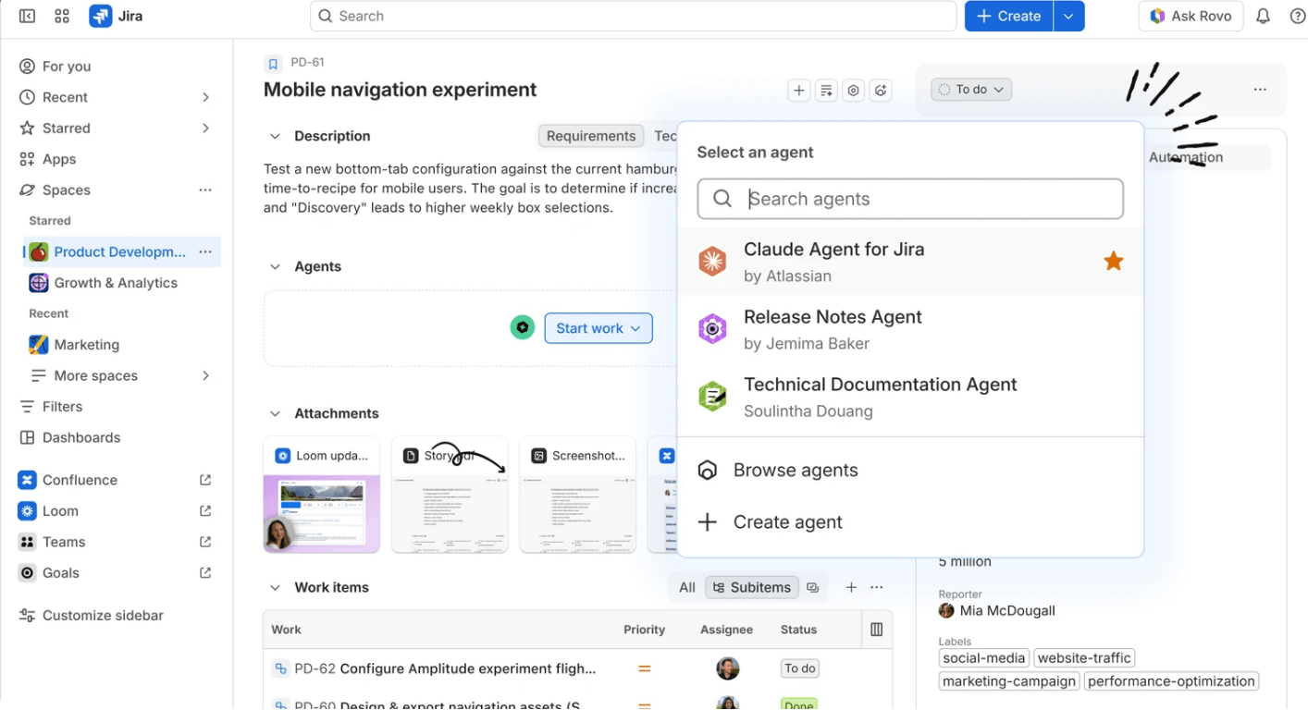Click the linked items icon next to Subitems
This screenshot has width=1308, height=710.
click(813, 587)
